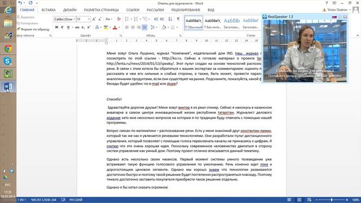The width and height of the screenshot is (361, 203).
Task: Switch to РЕЦЕНЗИРОВАНИЕ tab
Action: pyautogui.click(x=186, y=10)
